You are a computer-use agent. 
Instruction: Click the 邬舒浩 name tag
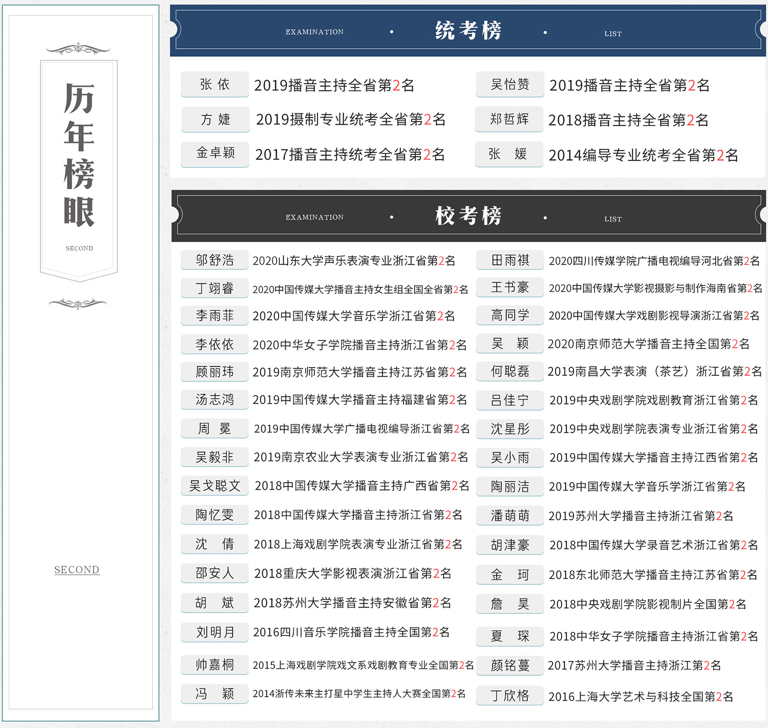[215, 260]
